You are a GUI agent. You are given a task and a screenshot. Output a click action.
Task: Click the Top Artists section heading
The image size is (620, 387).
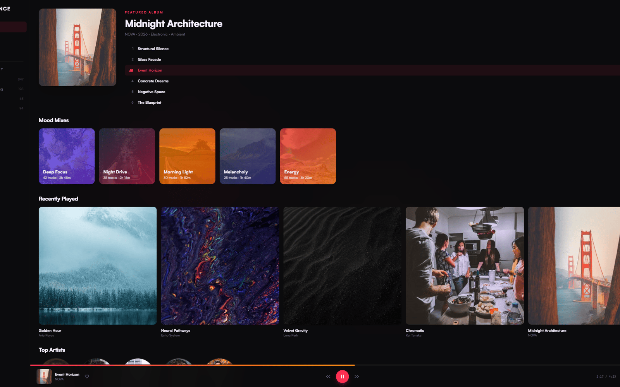(x=52, y=350)
